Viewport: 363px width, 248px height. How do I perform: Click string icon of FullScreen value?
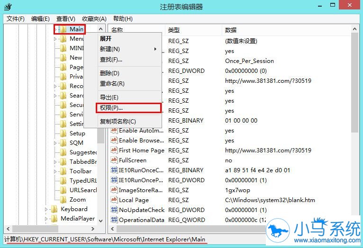click(114, 160)
